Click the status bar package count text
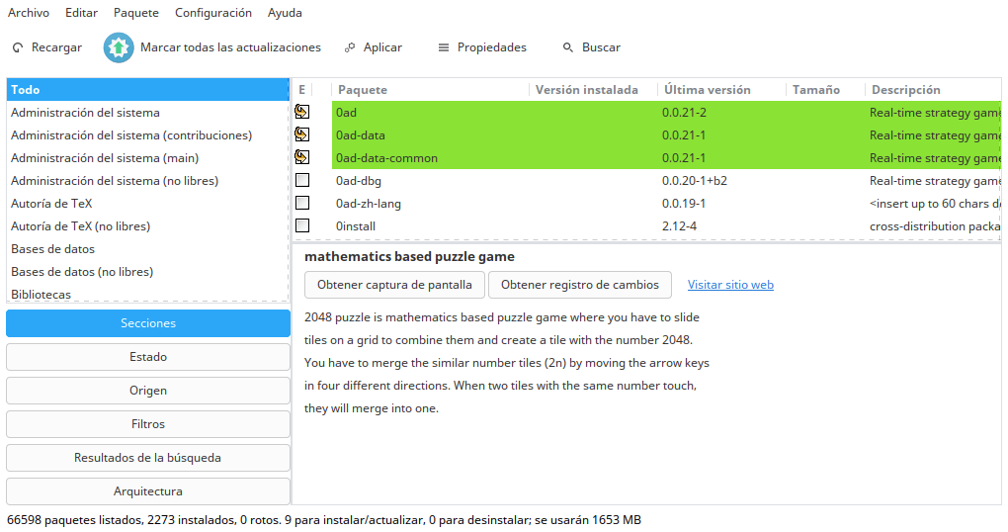Viewport: 1008px width, 532px height. click(324, 520)
